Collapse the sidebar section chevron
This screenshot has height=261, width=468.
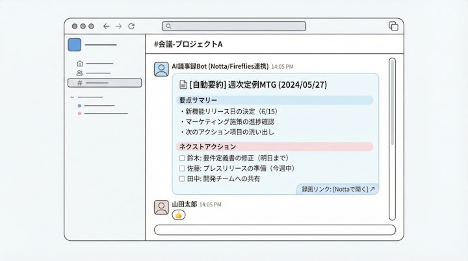(x=72, y=97)
